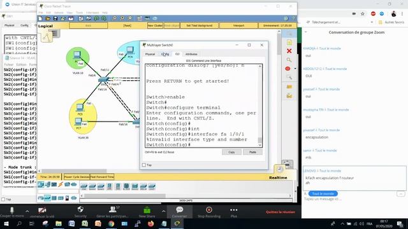Click Quittez la réunion in Zoom

click(x=280, y=212)
